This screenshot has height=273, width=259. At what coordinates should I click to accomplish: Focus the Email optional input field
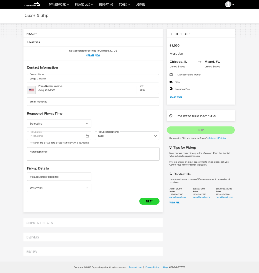[x=93, y=102]
